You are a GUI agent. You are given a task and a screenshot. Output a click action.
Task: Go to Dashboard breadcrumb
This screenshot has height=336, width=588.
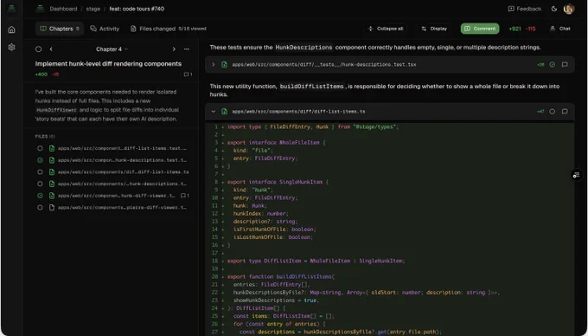pyautogui.click(x=63, y=9)
